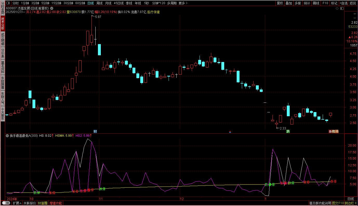Click the 医疗保健 sector label
This screenshot has height=206, width=358.
[154, 12]
